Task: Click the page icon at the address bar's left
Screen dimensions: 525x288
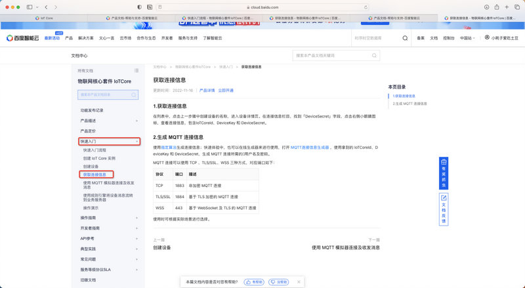Action: click(160, 7)
